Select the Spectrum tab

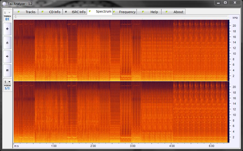click(x=100, y=12)
